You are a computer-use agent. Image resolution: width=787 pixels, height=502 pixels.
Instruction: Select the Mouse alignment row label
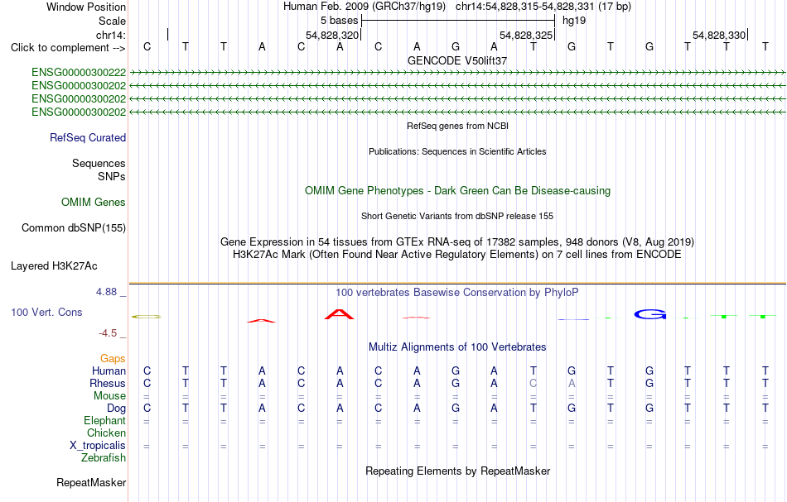pyautogui.click(x=110, y=396)
